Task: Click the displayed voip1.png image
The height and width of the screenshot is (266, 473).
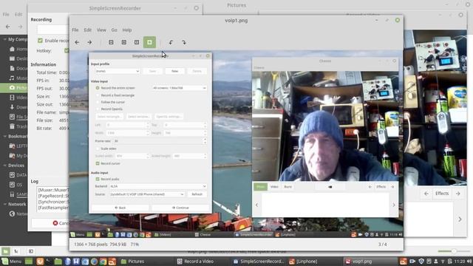Action: 236,144
